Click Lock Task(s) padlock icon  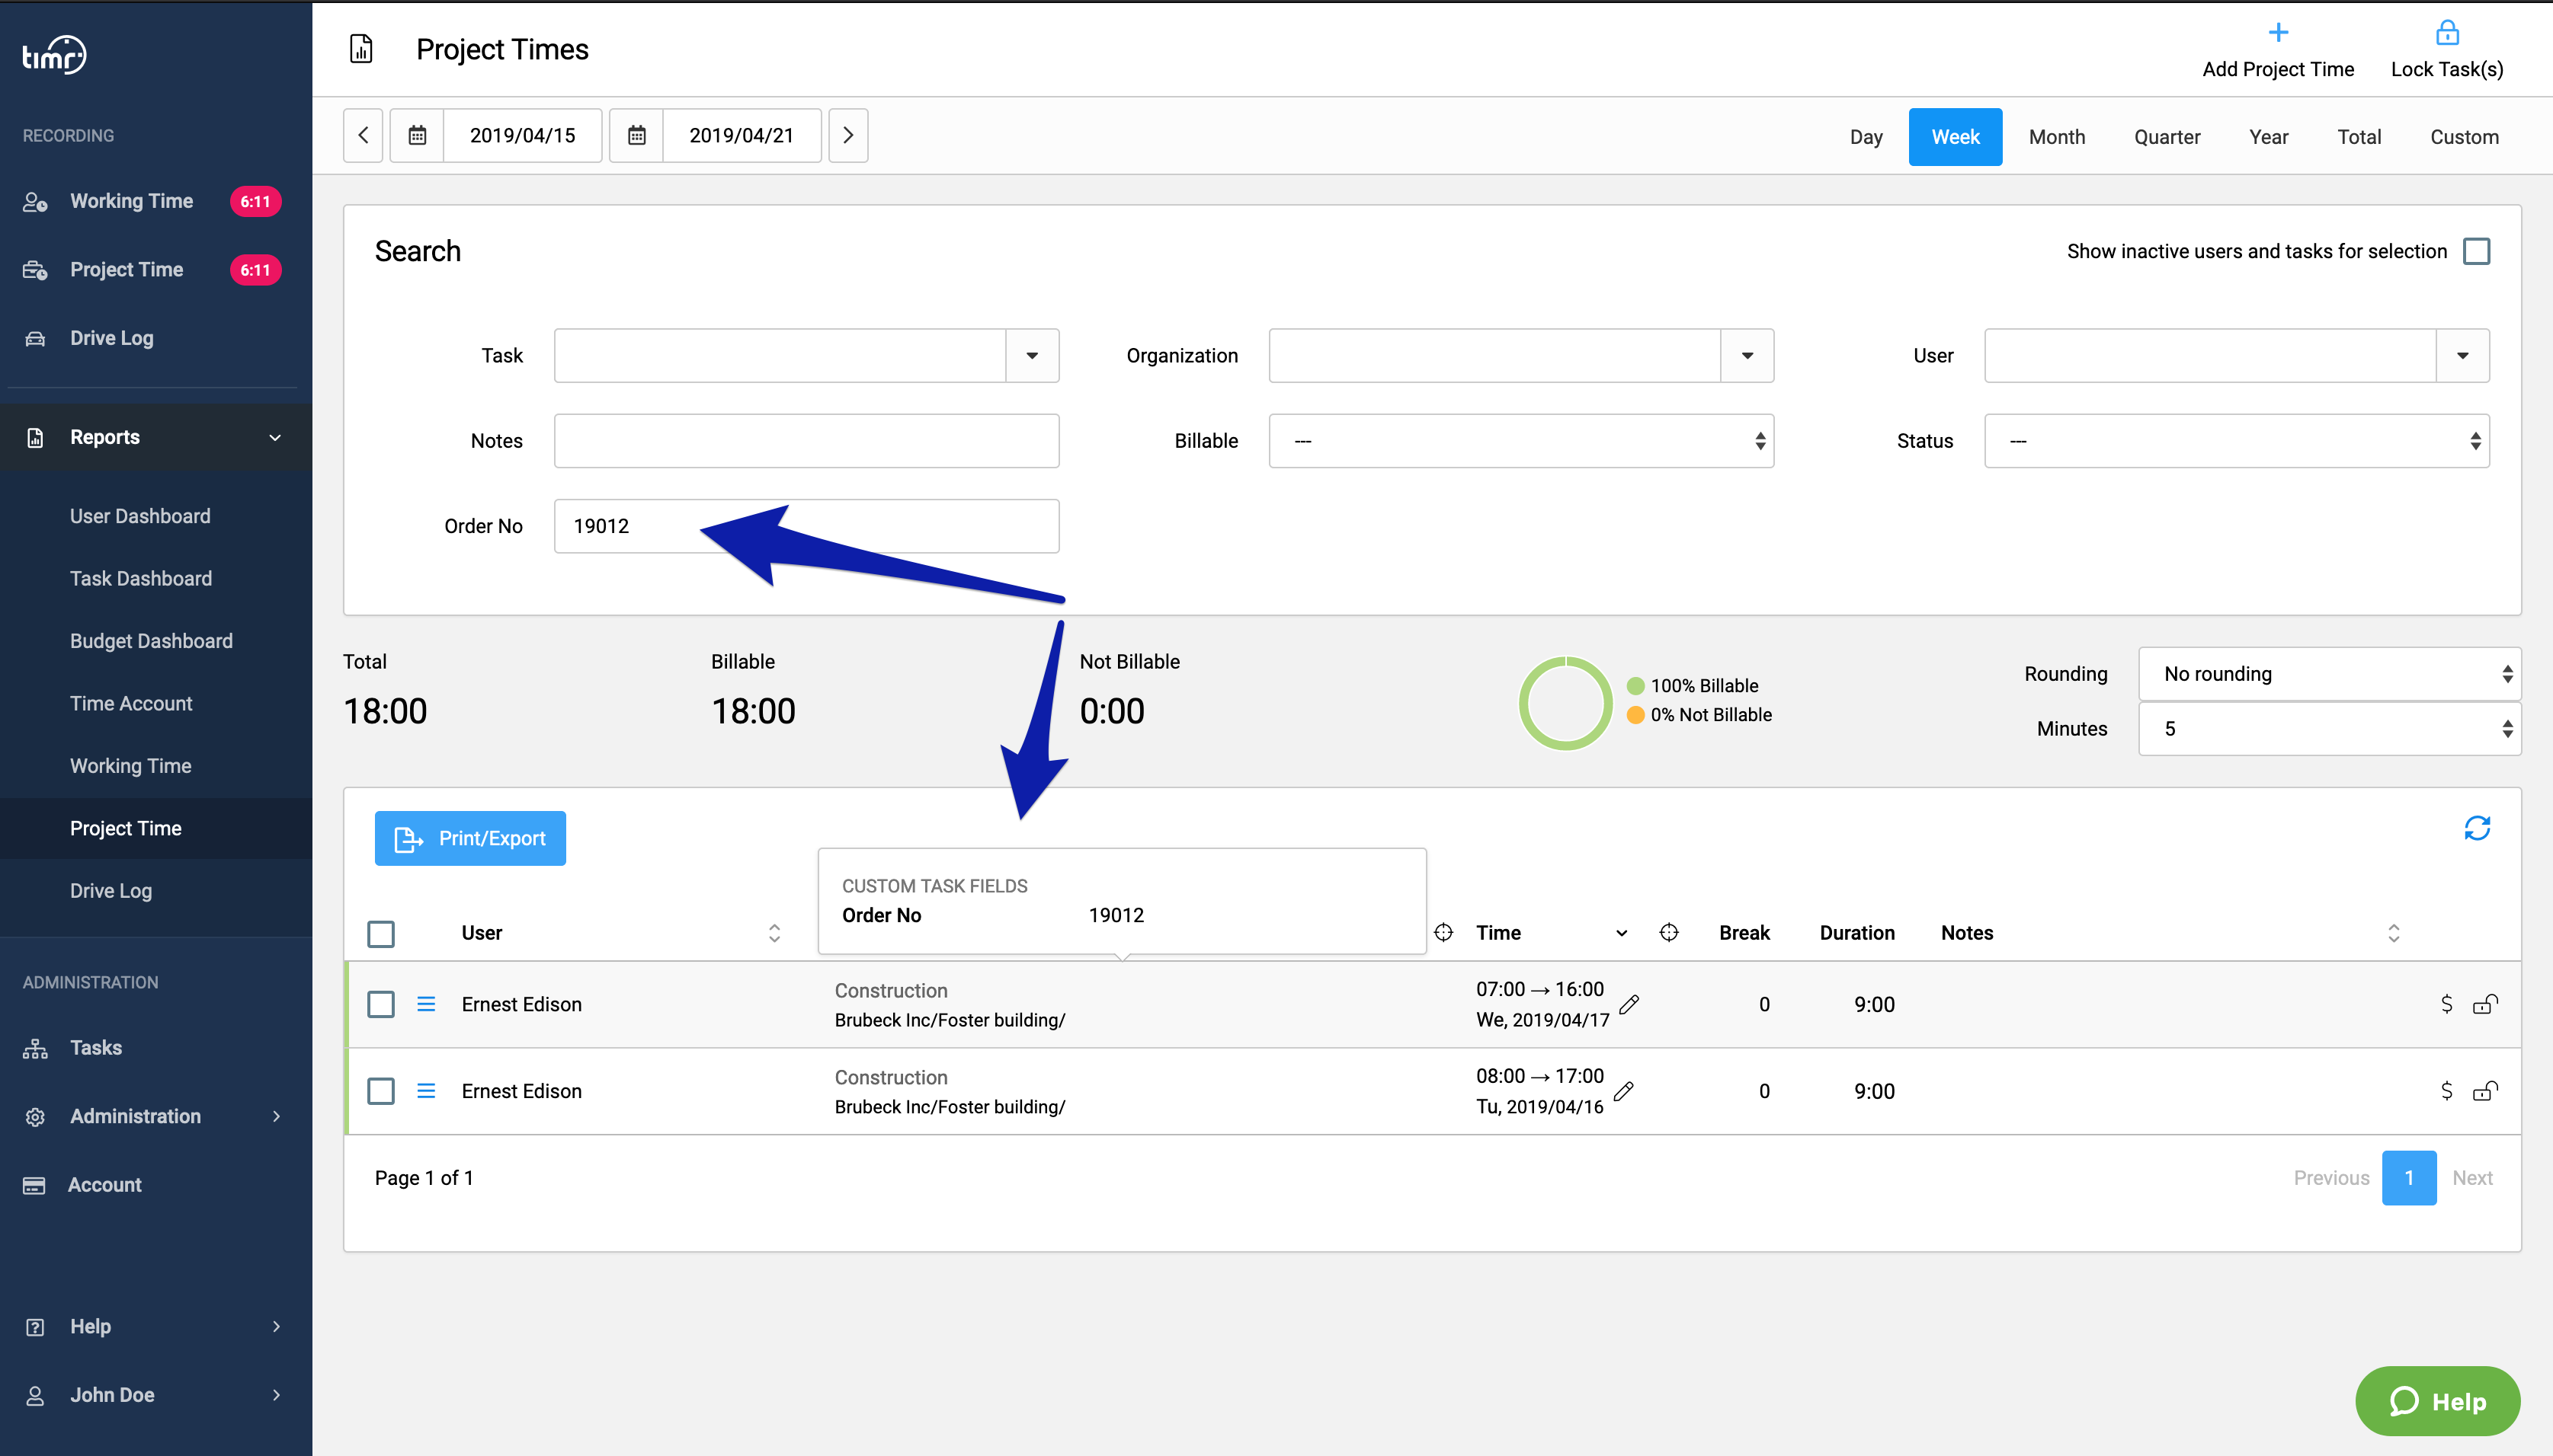[2447, 33]
